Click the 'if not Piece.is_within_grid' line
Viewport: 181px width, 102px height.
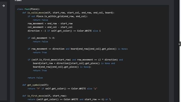pos(57,16)
